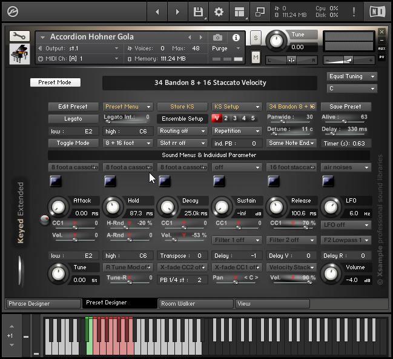Screen dimensions: 393x359
Task: Click the floppy disk save icon
Action: click(x=198, y=12)
